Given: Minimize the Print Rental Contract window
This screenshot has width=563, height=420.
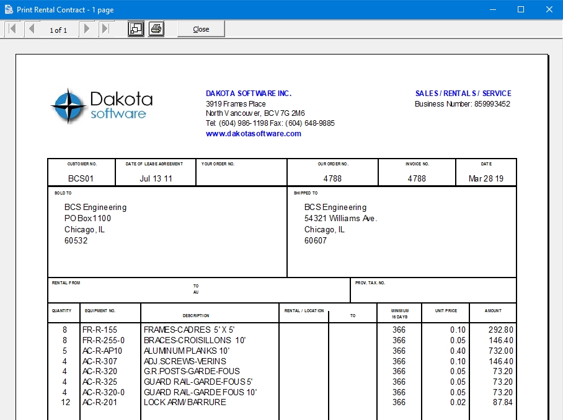Looking at the screenshot, I should point(493,10).
